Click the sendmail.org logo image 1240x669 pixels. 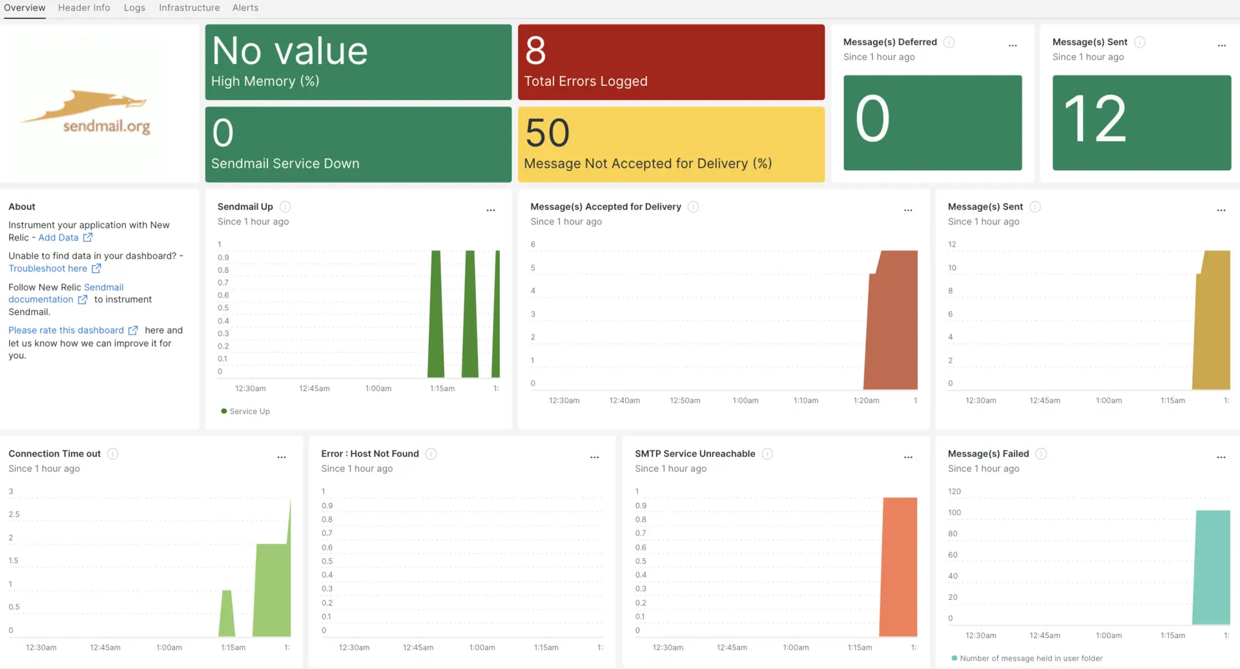click(x=87, y=111)
